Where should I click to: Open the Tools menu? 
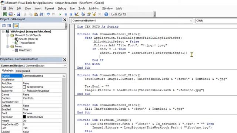[x=81, y=8]
